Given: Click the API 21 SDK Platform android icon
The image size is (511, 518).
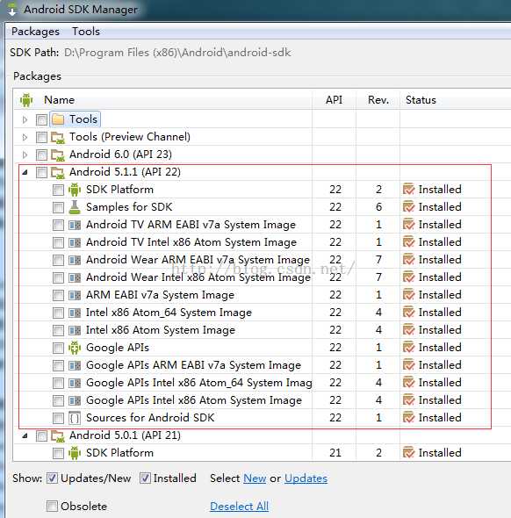Looking at the screenshot, I should (75, 453).
